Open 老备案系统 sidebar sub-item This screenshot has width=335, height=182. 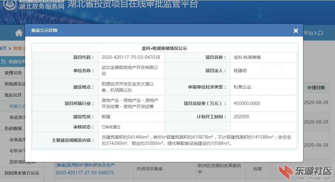click(17, 140)
